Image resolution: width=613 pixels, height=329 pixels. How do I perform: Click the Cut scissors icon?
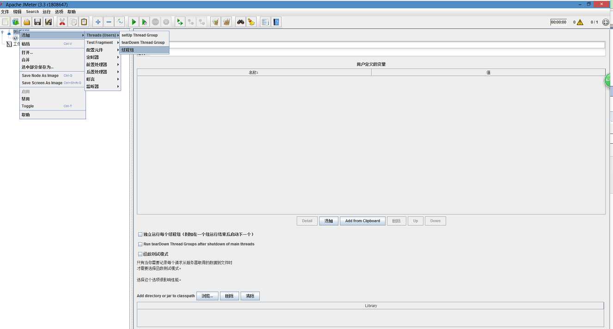62,22
